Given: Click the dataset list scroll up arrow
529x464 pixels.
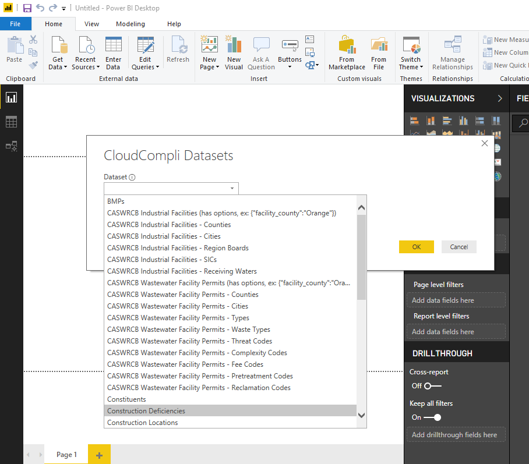Looking at the screenshot, I should pyautogui.click(x=361, y=208).
